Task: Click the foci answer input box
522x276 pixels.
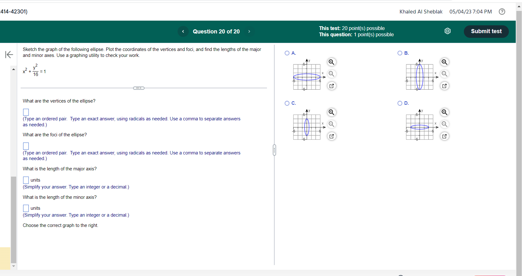Action: (26, 146)
